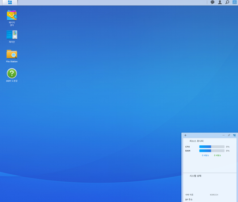The width and height of the screenshot is (238, 202).
Task: Toggle the widgets panel icon in taskbar
Action: (235, 2)
